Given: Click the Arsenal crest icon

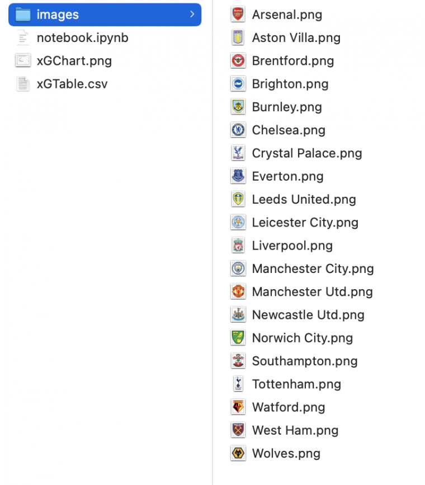Looking at the screenshot, I should coord(238,15).
